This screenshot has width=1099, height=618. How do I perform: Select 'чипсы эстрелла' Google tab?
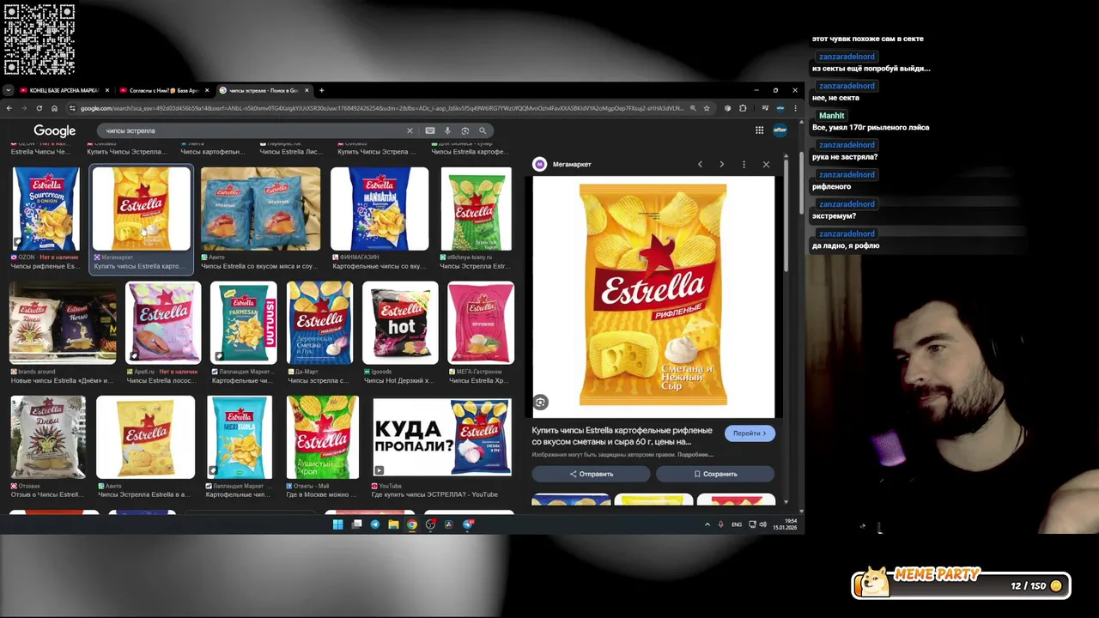263,90
